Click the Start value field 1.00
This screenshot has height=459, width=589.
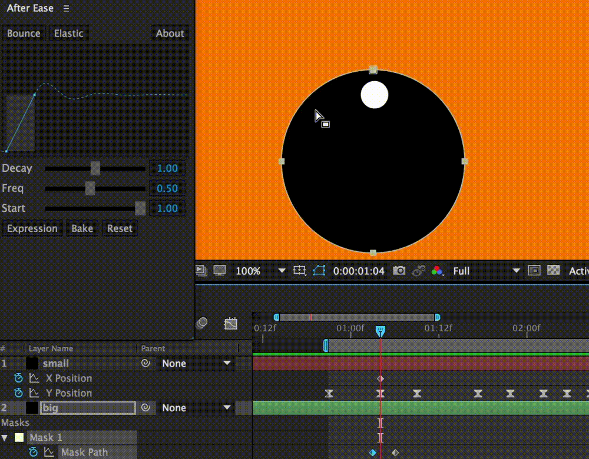[167, 208]
